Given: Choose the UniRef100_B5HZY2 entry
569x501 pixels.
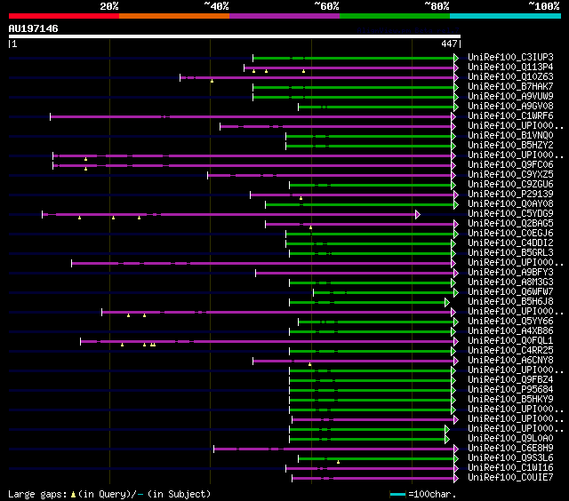Looking at the screenshot, I should (x=510, y=146).
